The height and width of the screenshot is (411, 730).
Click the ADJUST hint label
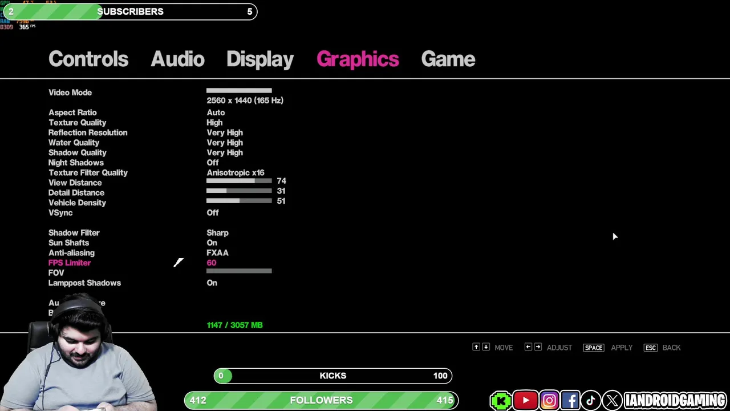point(559,348)
